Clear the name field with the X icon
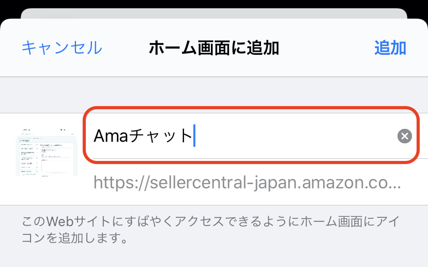428x267 pixels. pyautogui.click(x=404, y=136)
